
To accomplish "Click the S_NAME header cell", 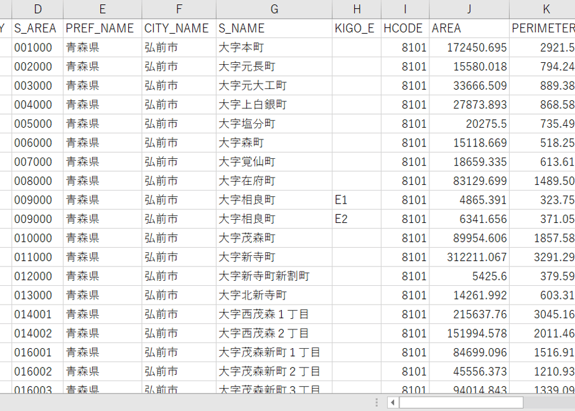I will click(274, 28).
